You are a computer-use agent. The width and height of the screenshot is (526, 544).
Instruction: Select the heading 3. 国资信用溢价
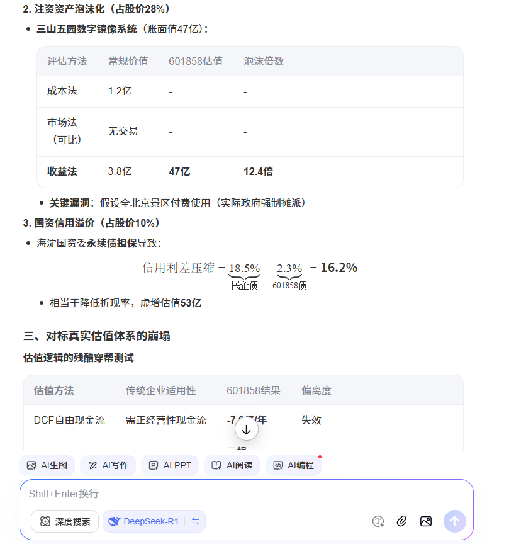tap(91, 223)
